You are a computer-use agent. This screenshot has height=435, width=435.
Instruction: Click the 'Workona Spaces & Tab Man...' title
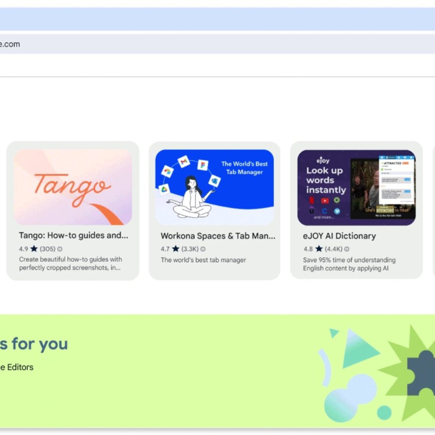[x=218, y=236]
